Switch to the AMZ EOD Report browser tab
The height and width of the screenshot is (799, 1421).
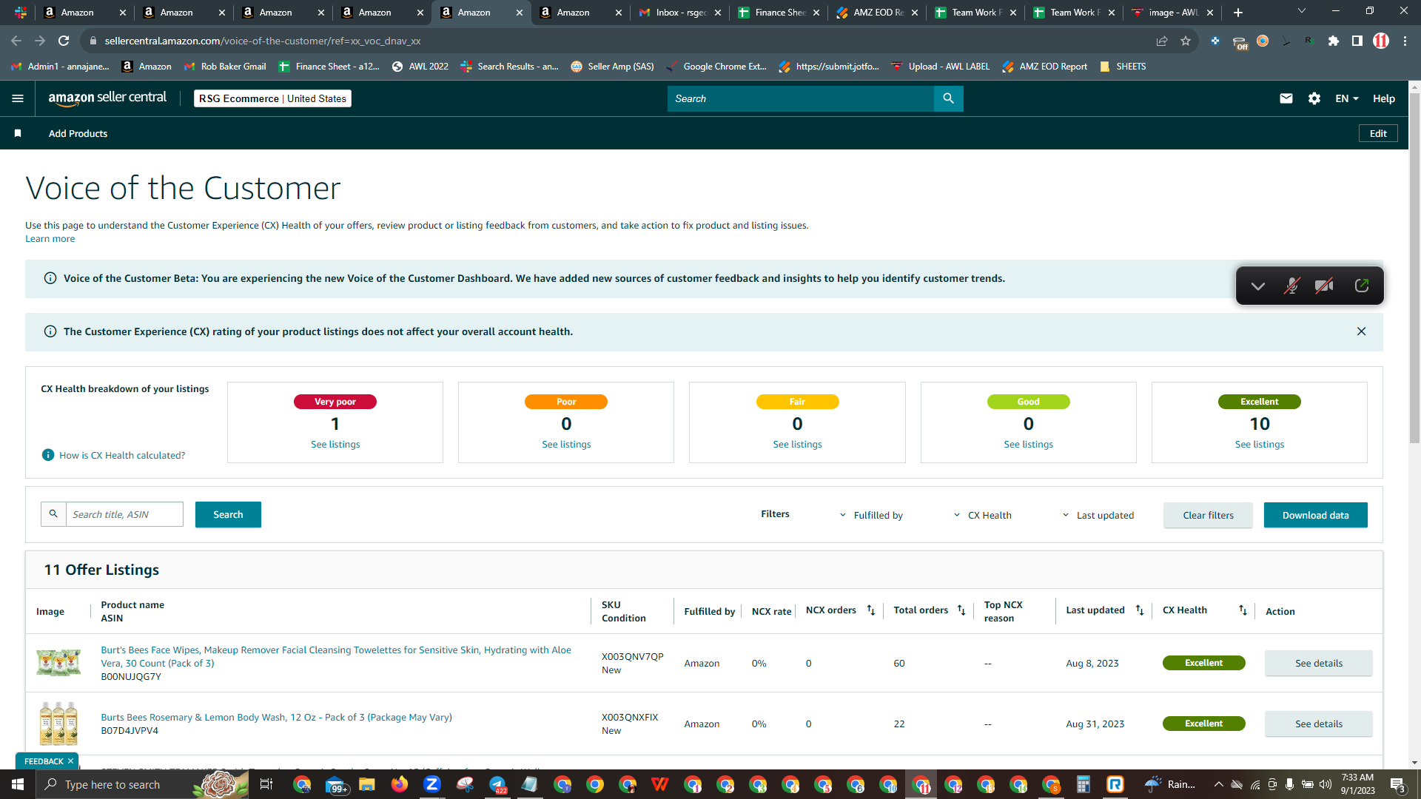tap(878, 13)
